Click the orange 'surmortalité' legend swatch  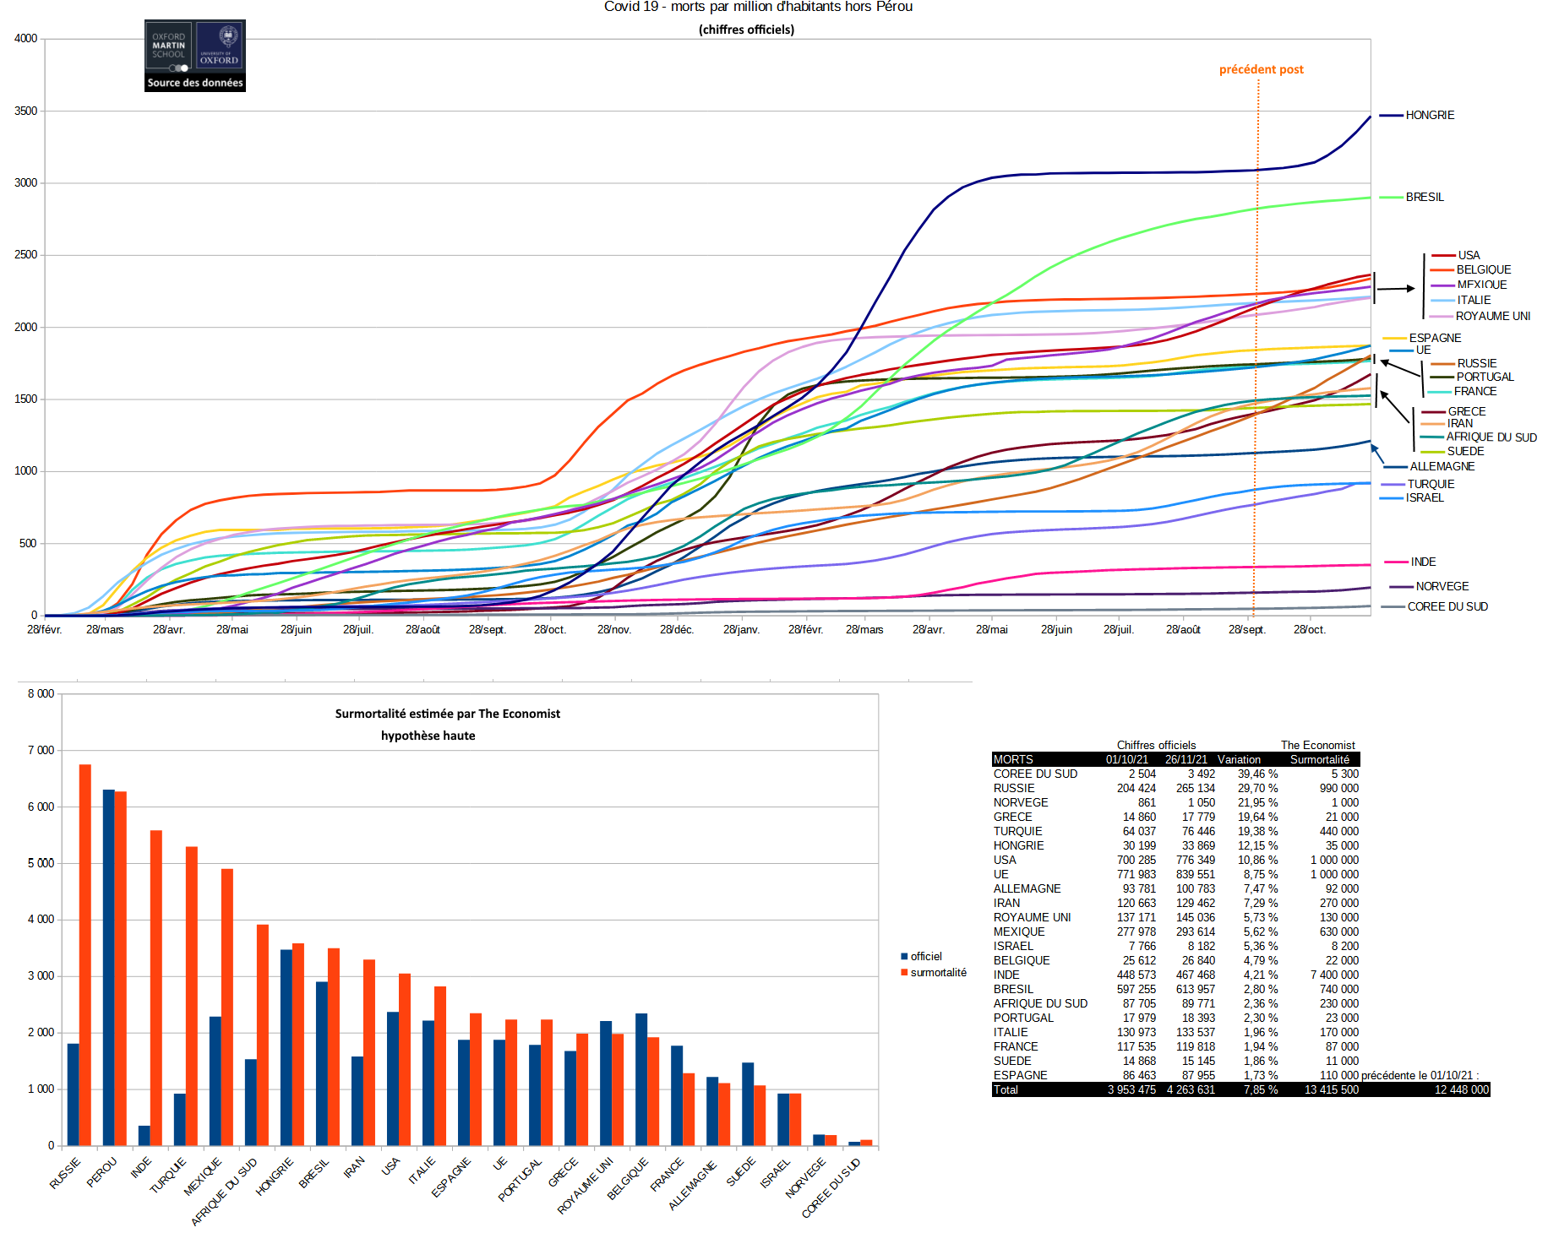click(904, 973)
